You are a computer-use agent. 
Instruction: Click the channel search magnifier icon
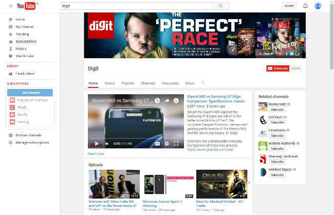(x=203, y=83)
